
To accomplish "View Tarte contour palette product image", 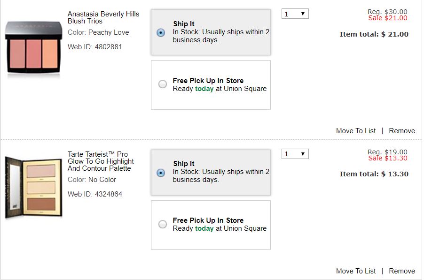I will pyautogui.click(x=33, y=188).
